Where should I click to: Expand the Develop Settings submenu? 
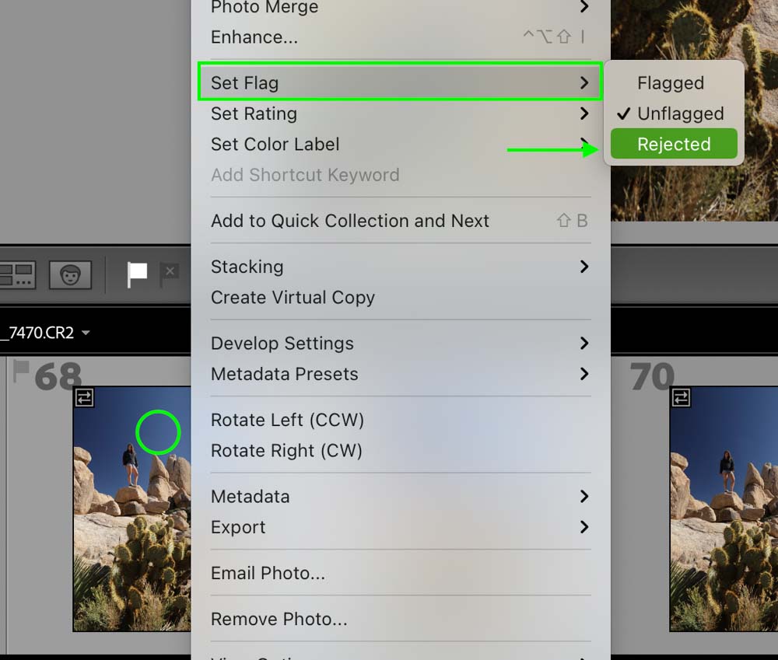coord(401,343)
